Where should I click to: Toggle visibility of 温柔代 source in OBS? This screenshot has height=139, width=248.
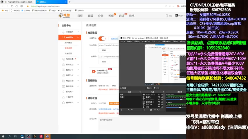click(x=159, y=97)
